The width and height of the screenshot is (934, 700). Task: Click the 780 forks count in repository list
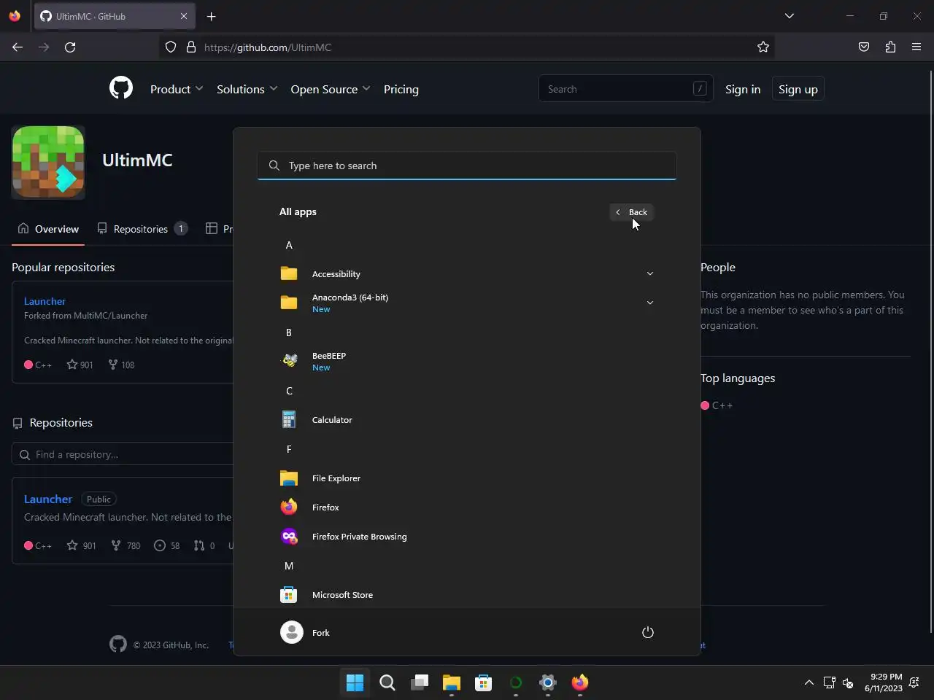(x=126, y=545)
